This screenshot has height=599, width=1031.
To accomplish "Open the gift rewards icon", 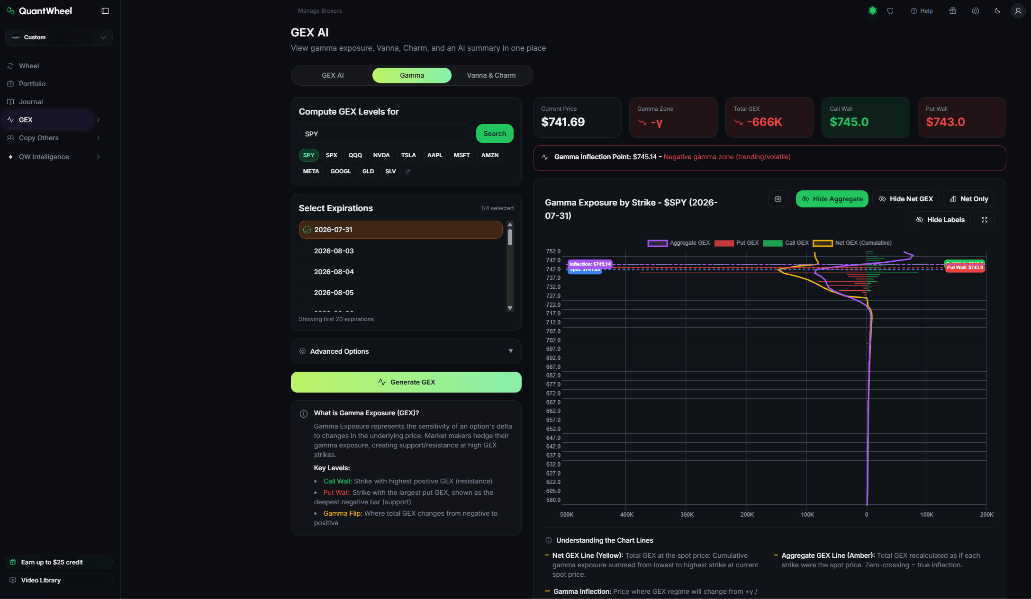I will [953, 11].
